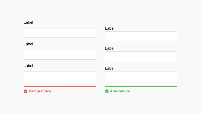
Task: Click the third Label in Bad practice column
Action: click(x=28, y=66)
